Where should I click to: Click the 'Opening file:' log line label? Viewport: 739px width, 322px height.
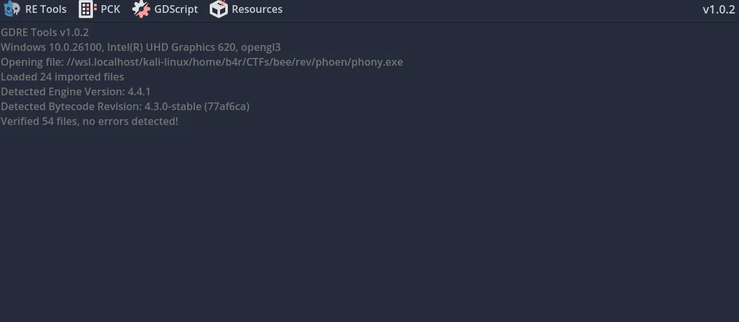(x=32, y=62)
